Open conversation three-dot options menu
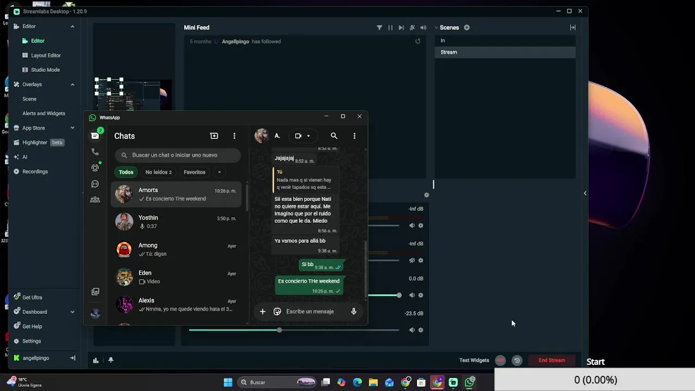Image resolution: width=695 pixels, height=391 pixels. [355, 136]
